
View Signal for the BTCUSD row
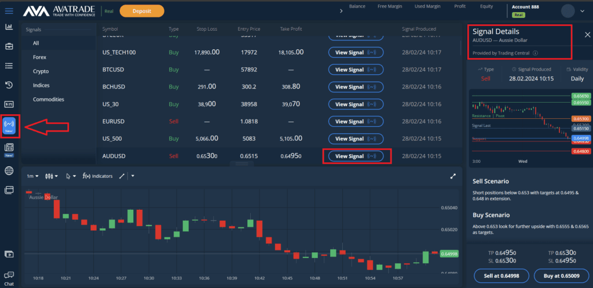tap(356, 70)
